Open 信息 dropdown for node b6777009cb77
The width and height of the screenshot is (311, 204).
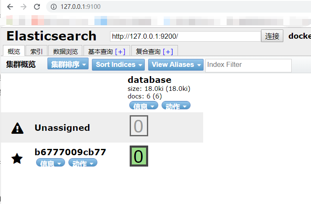tap(50, 163)
